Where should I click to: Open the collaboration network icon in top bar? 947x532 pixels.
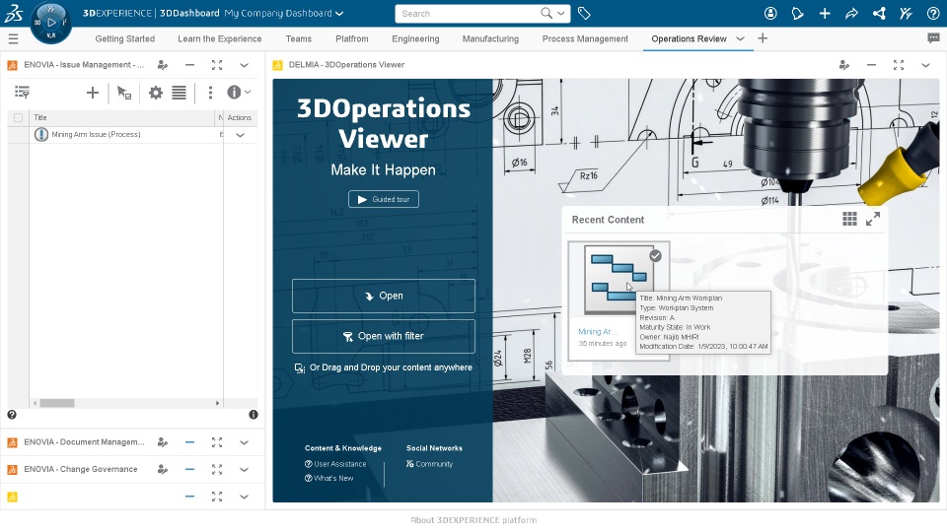click(879, 13)
